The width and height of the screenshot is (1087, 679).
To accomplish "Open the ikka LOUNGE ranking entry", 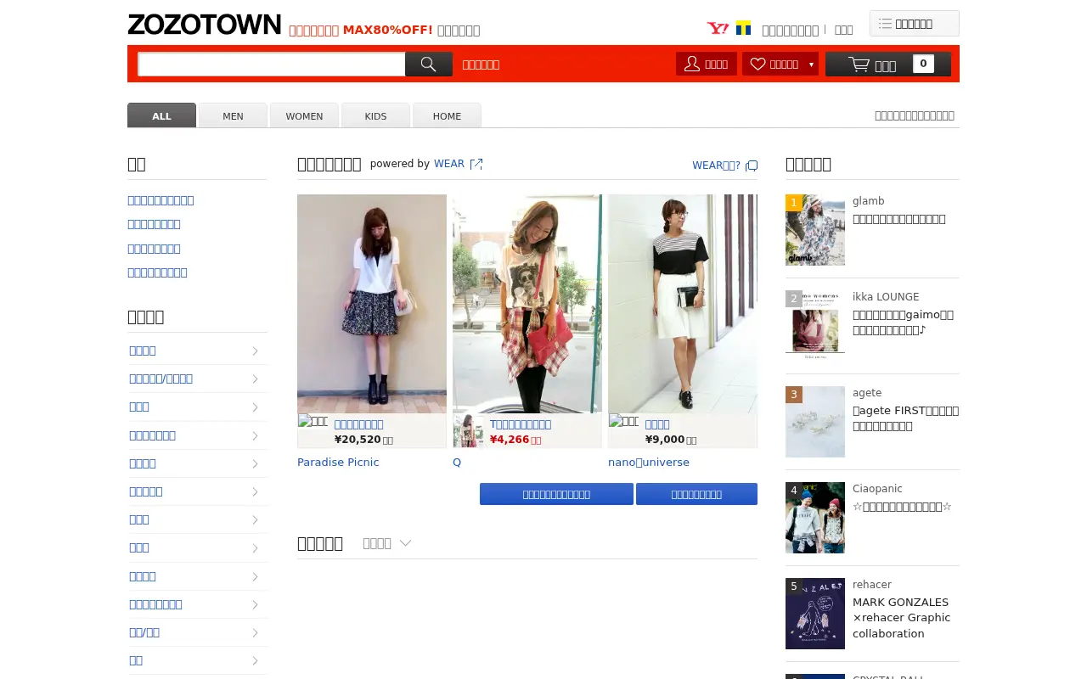I will [x=886, y=297].
